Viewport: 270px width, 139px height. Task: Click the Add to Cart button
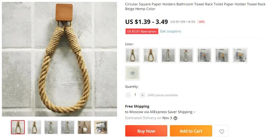pos(191,131)
